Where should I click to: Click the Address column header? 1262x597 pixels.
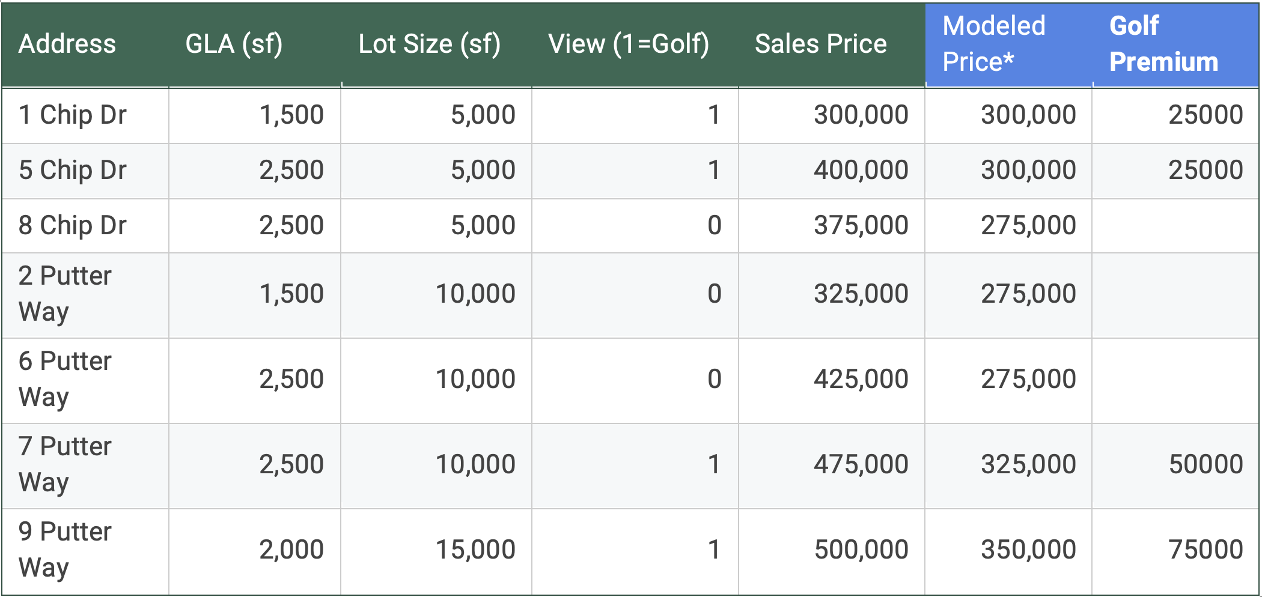click(67, 44)
